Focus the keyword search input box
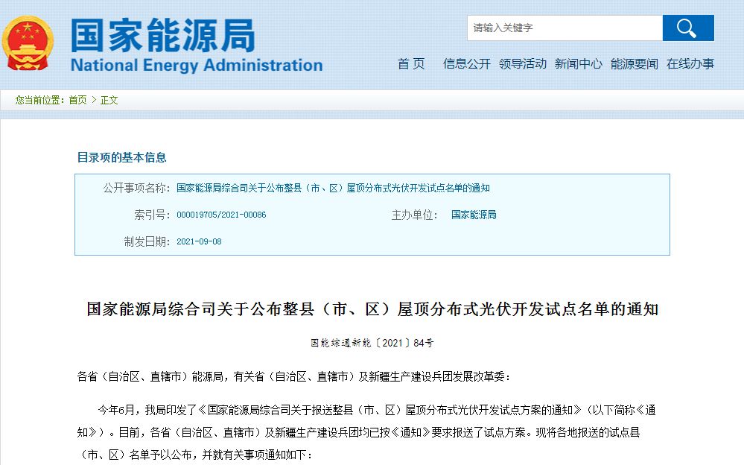744x465 pixels. click(x=565, y=28)
